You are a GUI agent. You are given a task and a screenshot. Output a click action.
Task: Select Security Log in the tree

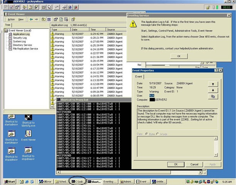pyautogui.click(x=20, y=38)
